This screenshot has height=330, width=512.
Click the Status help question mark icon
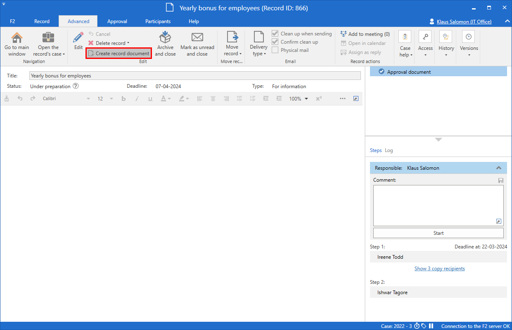(76, 87)
